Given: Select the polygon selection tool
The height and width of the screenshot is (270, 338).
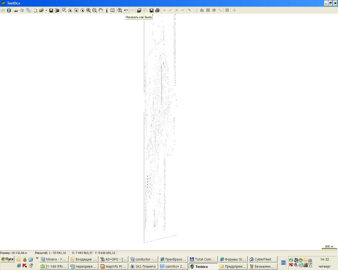Looking at the screenshot, I should 70,10.
